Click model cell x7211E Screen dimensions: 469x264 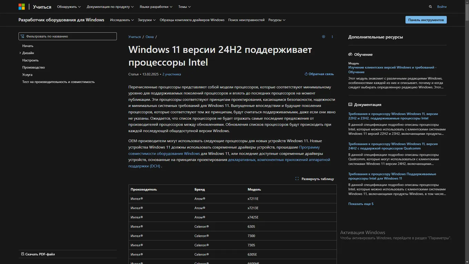click(253, 199)
